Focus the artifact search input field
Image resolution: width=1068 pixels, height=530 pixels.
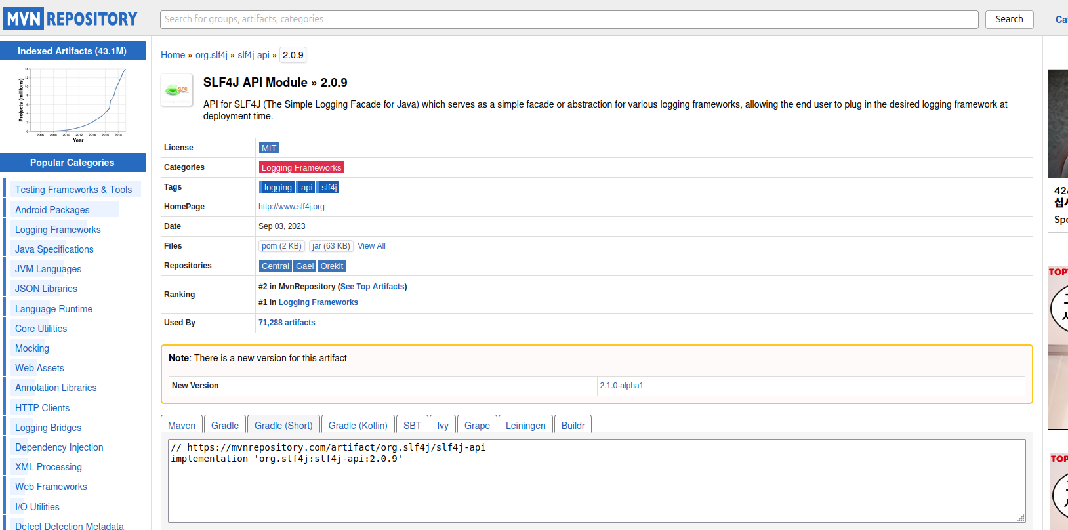pyautogui.click(x=569, y=20)
